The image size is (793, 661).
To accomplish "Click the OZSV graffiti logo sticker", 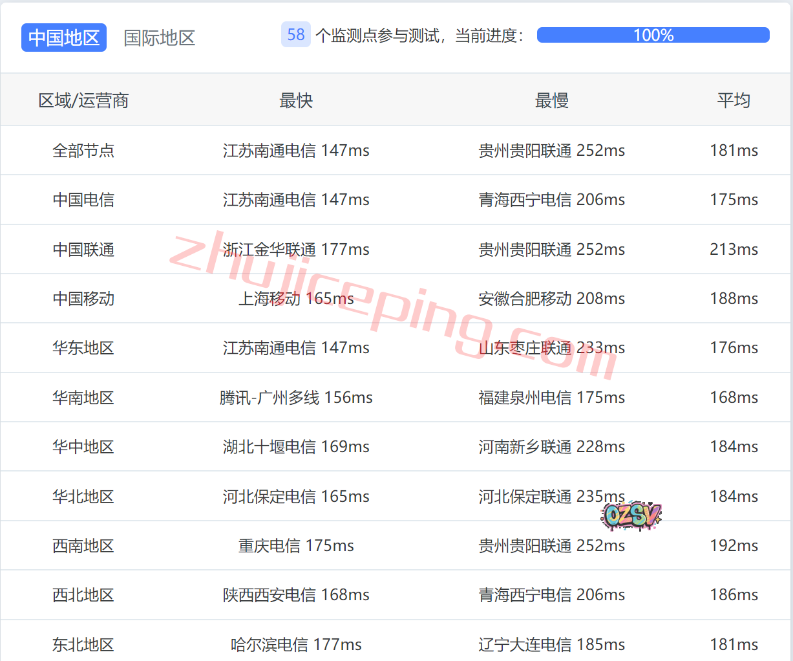I will point(631,515).
